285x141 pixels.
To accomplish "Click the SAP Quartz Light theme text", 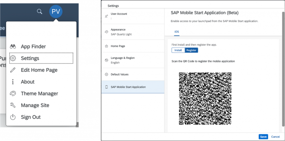I will point(121,34).
